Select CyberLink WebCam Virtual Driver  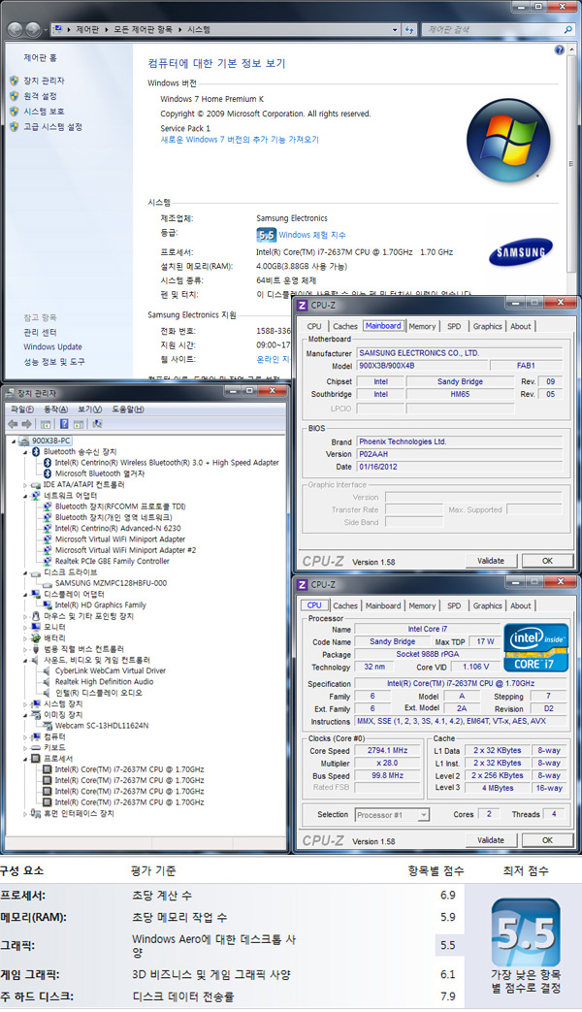click(x=111, y=670)
